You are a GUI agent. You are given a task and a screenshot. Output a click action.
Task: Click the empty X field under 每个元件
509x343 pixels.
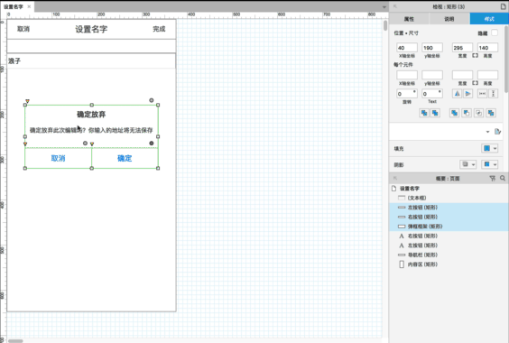click(x=407, y=75)
